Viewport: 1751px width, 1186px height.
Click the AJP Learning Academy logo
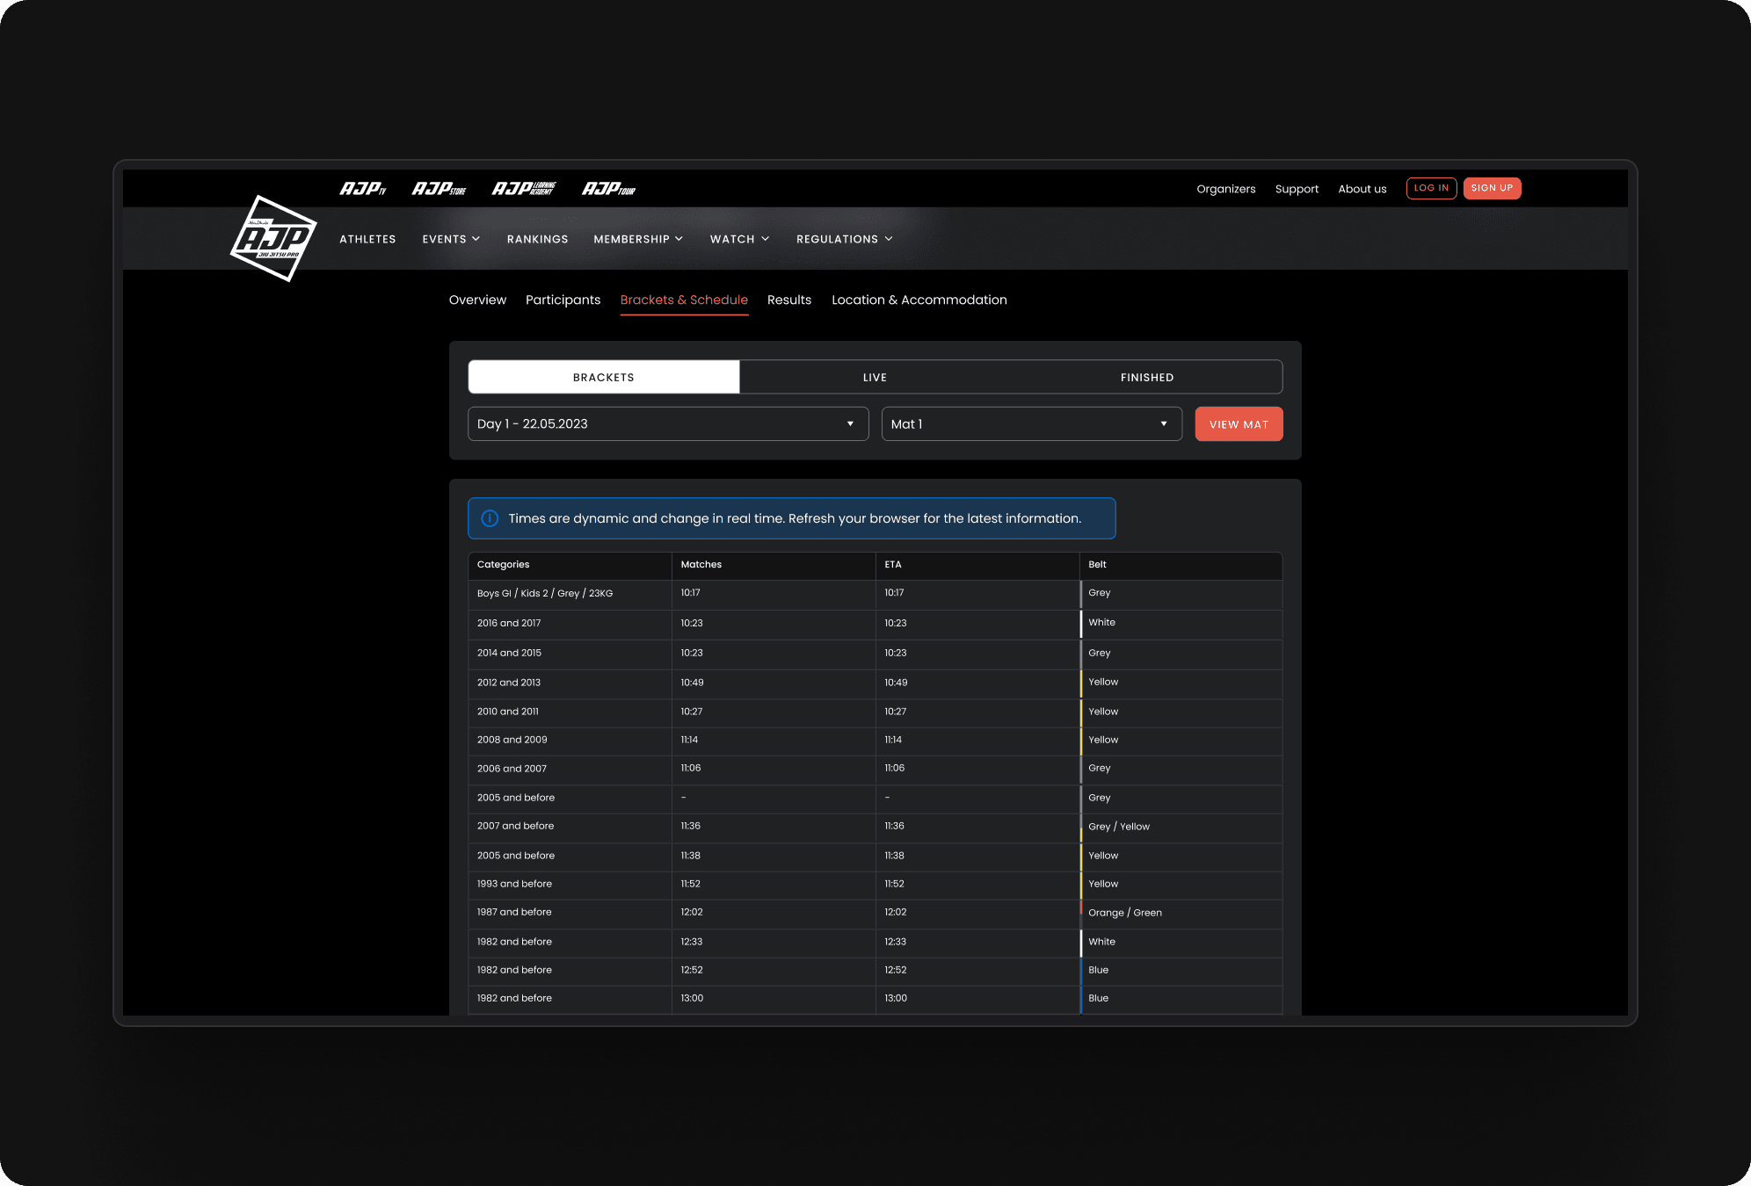[524, 187]
